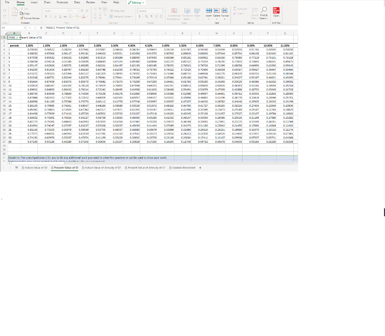Select the Format Painter tool
This screenshot has height=336, width=385.
(x=30, y=18)
